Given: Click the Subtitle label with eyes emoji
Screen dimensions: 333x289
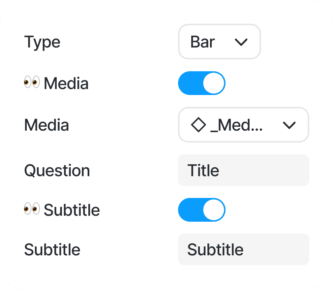Looking at the screenshot, I should pos(72,210).
